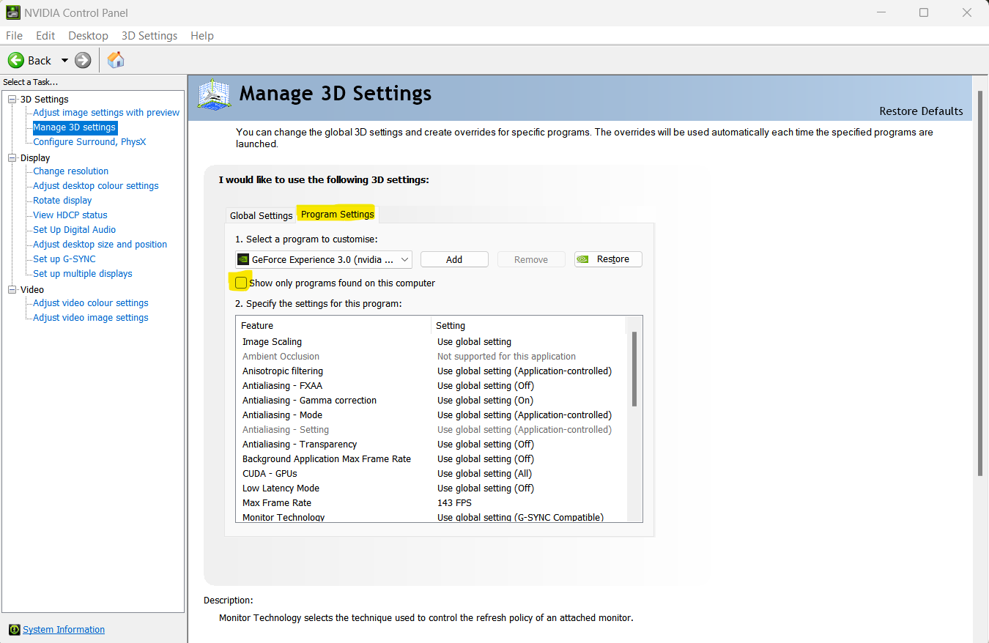Click the Forward arrow icon in toolbar
The height and width of the screenshot is (643, 989).
(x=83, y=60)
